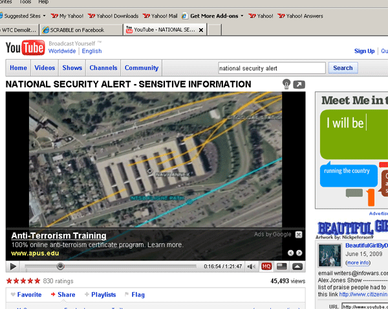Toggle HQ high quality mode
The height and width of the screenshot is (309, 388).
coord(266,266)
